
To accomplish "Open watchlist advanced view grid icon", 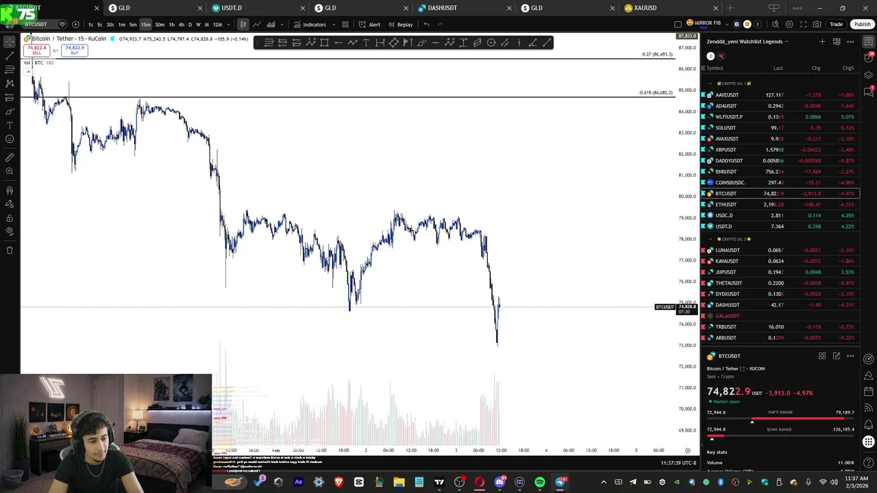I will (x=837, y=42).
